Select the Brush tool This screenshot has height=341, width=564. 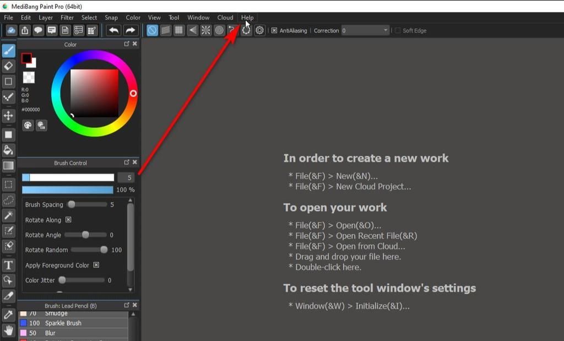tap(9, 50)
